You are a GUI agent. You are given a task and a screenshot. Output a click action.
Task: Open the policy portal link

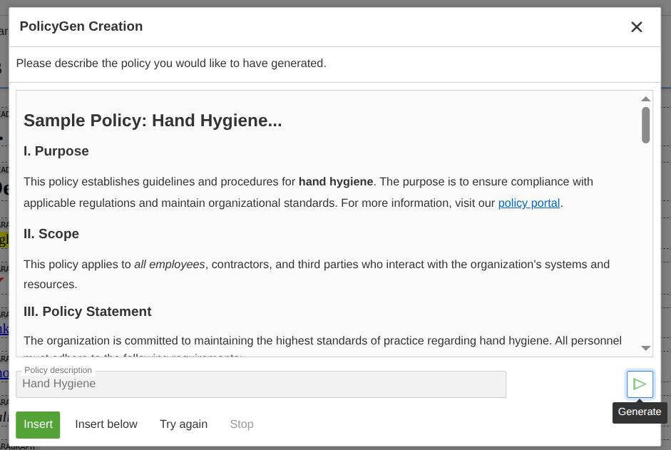(x=528, y=203)
